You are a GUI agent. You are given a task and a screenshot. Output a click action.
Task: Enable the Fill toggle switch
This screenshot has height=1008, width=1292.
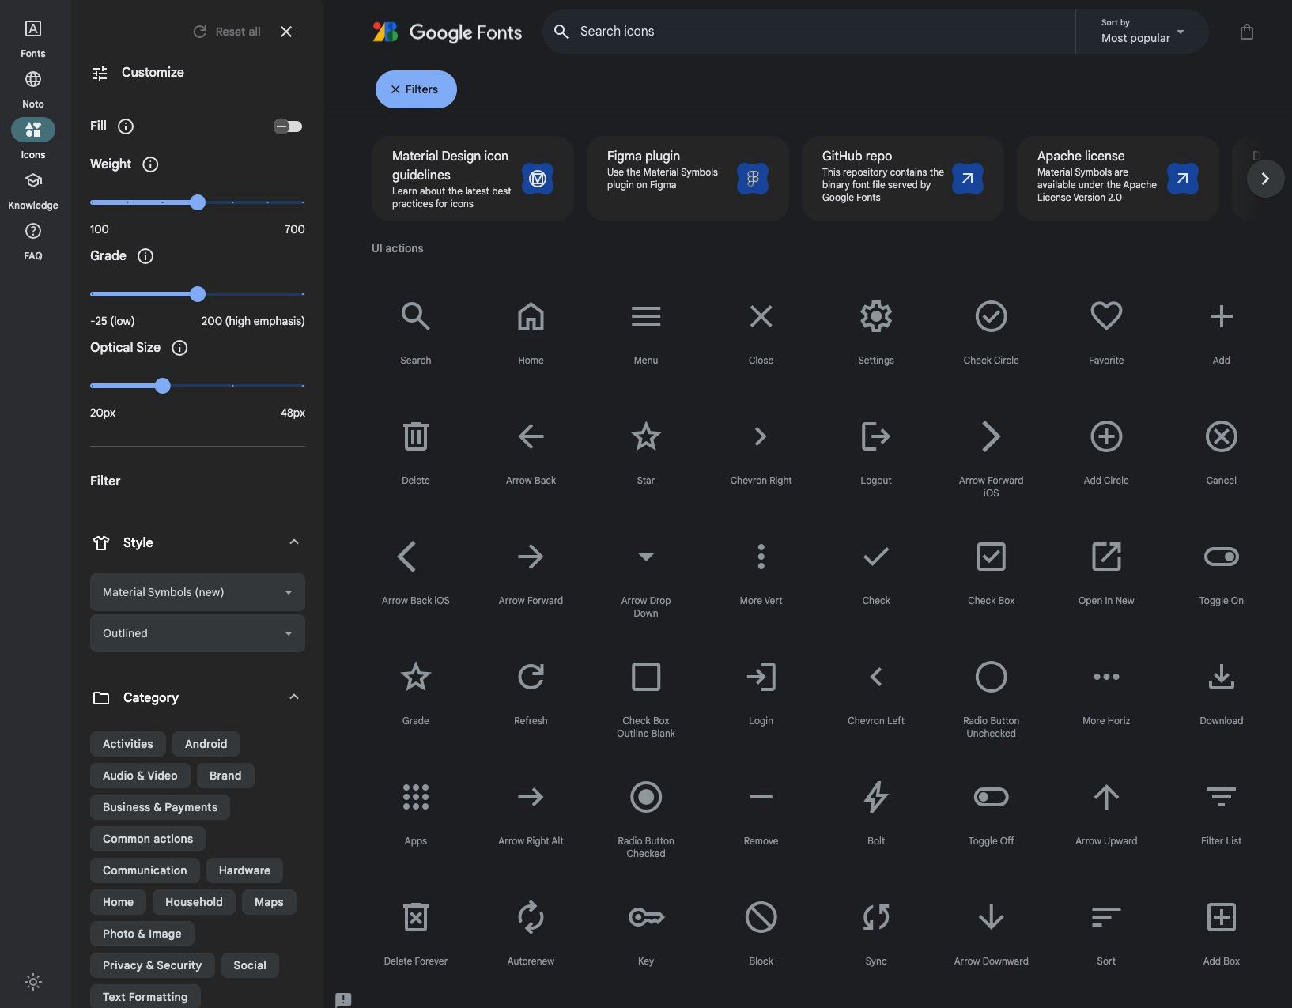click(288, 126)
